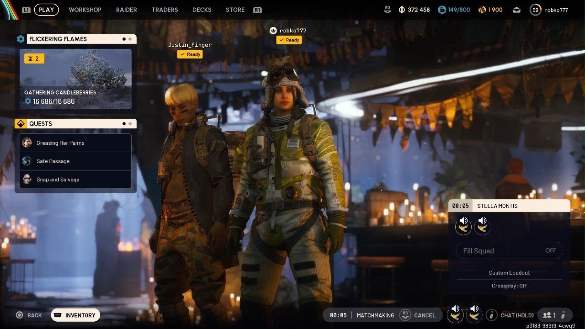Click the Greasing Her Palms trader avatar
The width and height of the screenshot is (585, 329).
tap(27, 143)
